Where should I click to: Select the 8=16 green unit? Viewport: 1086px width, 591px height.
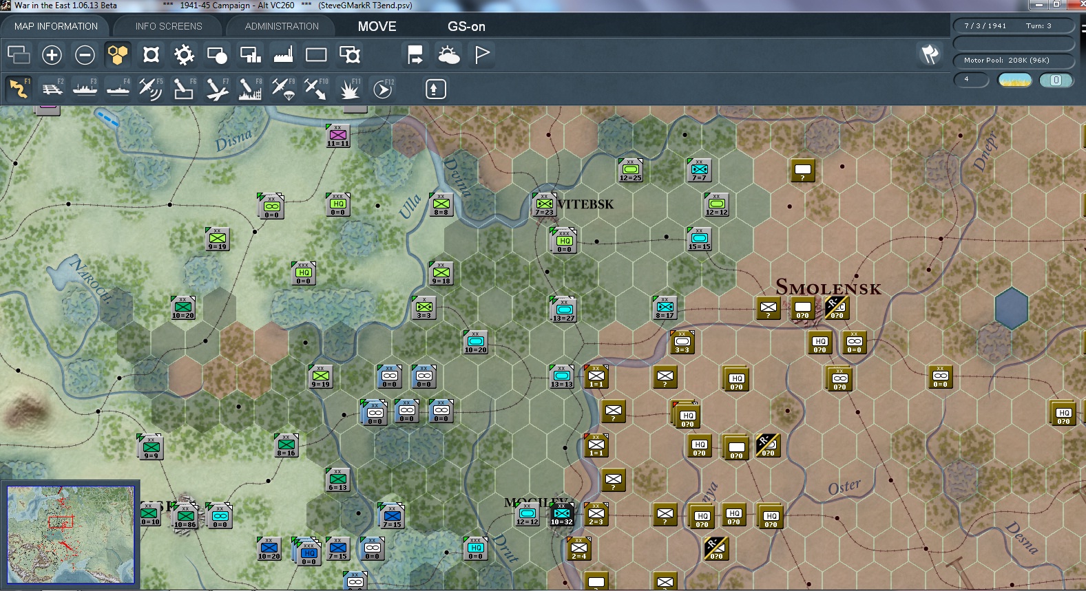coord(286,445)
